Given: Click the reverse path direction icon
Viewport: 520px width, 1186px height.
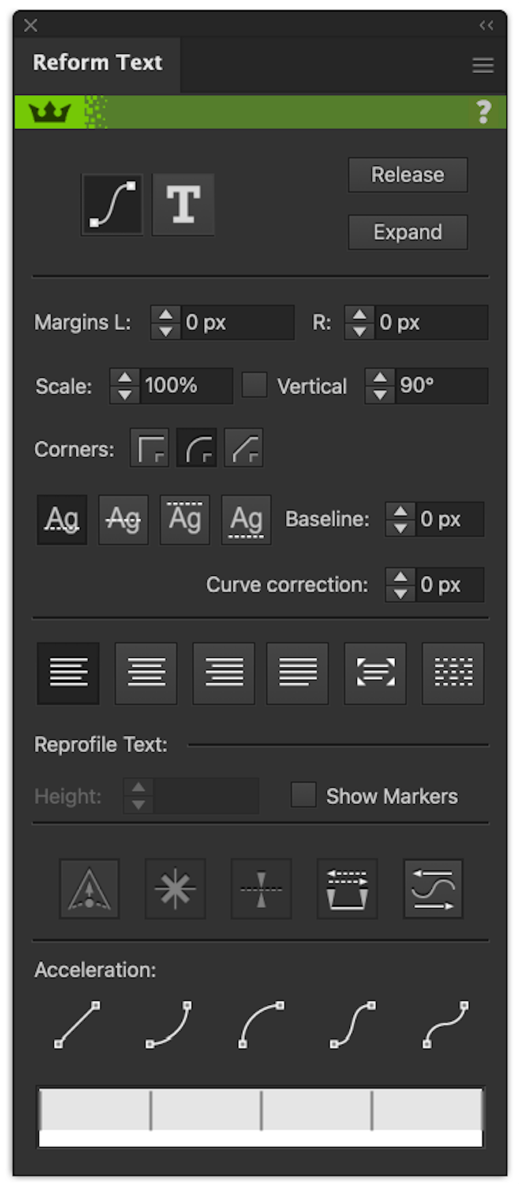Looking at the screenshot, I should [x=433, y=889].
